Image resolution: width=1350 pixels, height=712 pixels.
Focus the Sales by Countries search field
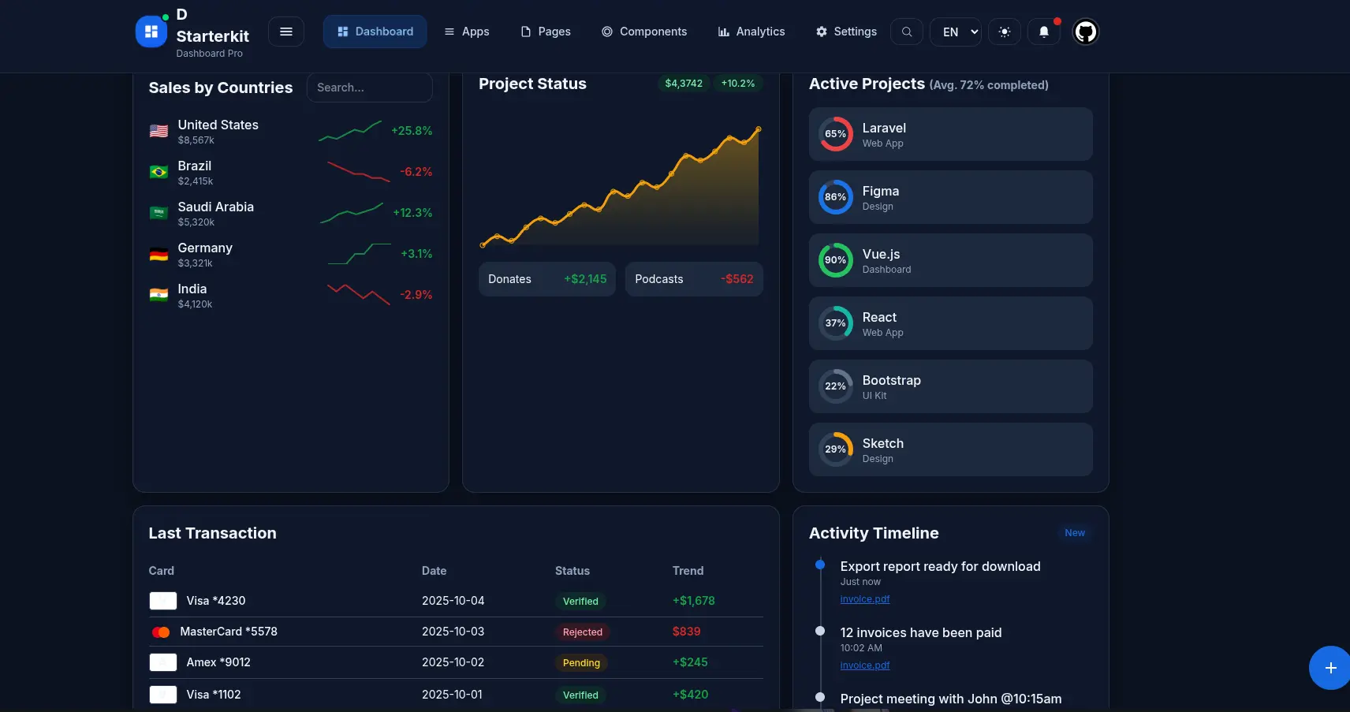point(369,88)
